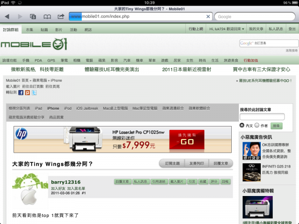Open the OK忠訓國際 ad thumbnail
Image resolution: width=299 pixels, height=224 pixels.
[251, 151]
